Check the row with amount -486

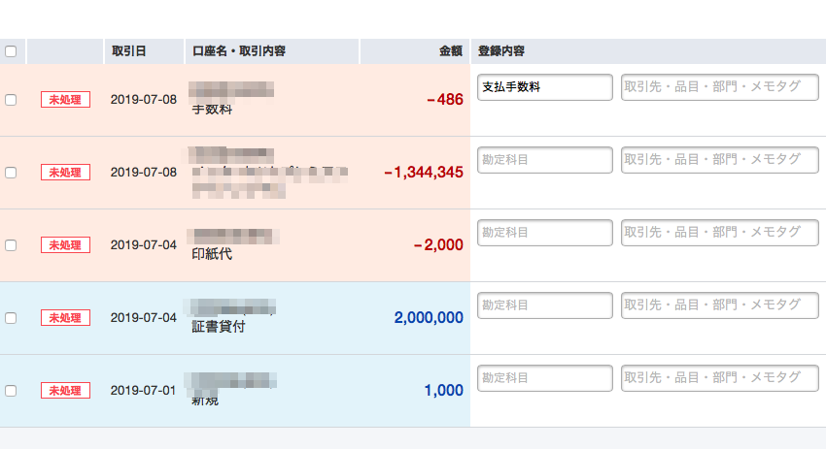pyautogui.click(x=11, y=100)
